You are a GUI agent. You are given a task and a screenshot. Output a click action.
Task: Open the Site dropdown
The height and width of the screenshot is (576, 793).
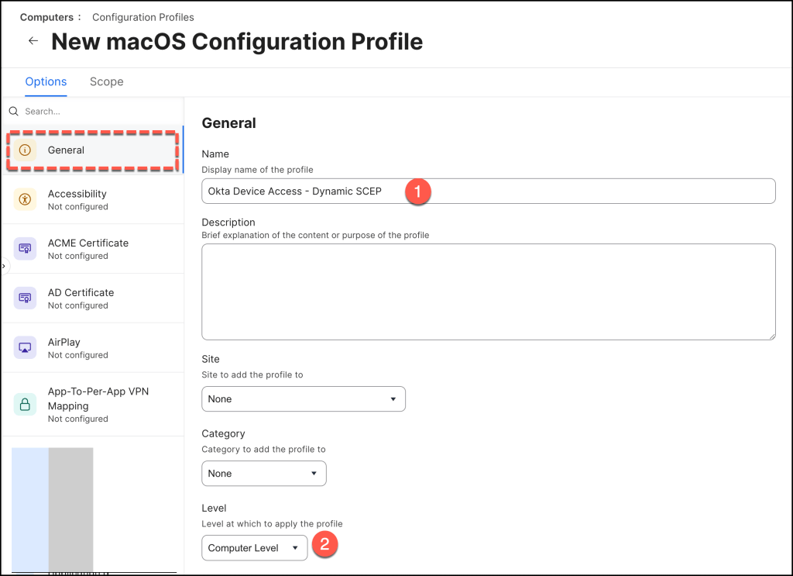(303, 399)
